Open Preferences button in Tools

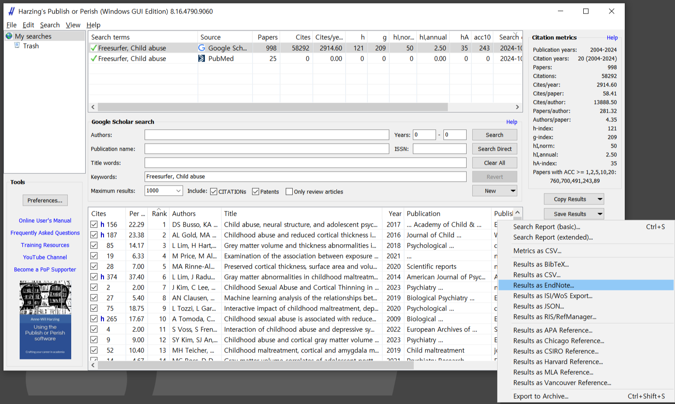pyautogui.click(x=45, y=200)
